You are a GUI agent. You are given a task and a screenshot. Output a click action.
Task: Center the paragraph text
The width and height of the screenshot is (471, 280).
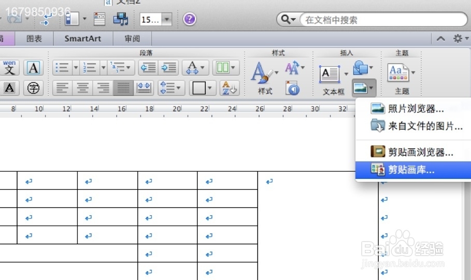pyautogui.click(x=82, y=88)
